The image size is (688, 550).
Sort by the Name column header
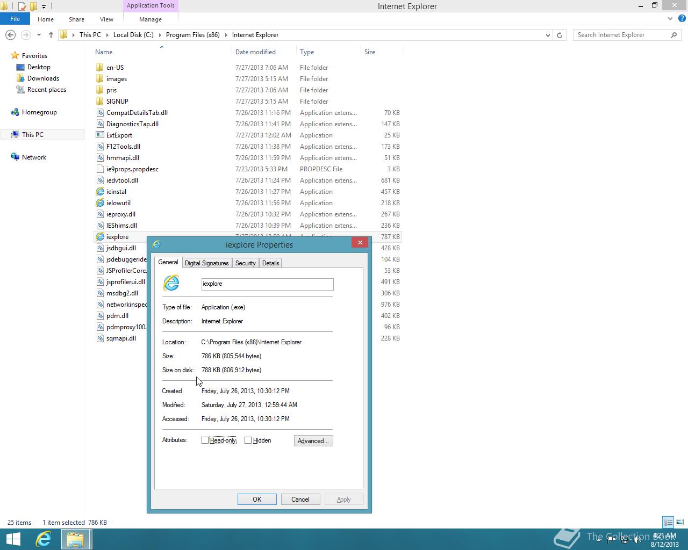coord(104,52)
